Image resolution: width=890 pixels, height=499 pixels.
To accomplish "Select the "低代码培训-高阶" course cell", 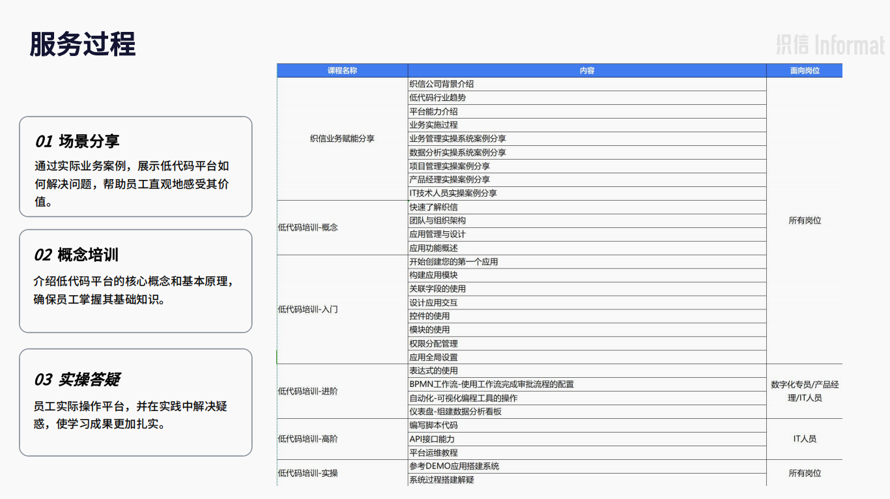I will 342,439.
